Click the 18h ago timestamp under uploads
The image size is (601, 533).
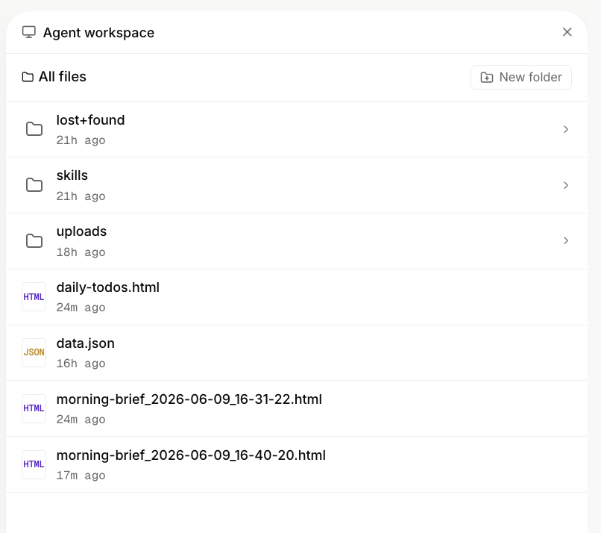click(81, 252)
